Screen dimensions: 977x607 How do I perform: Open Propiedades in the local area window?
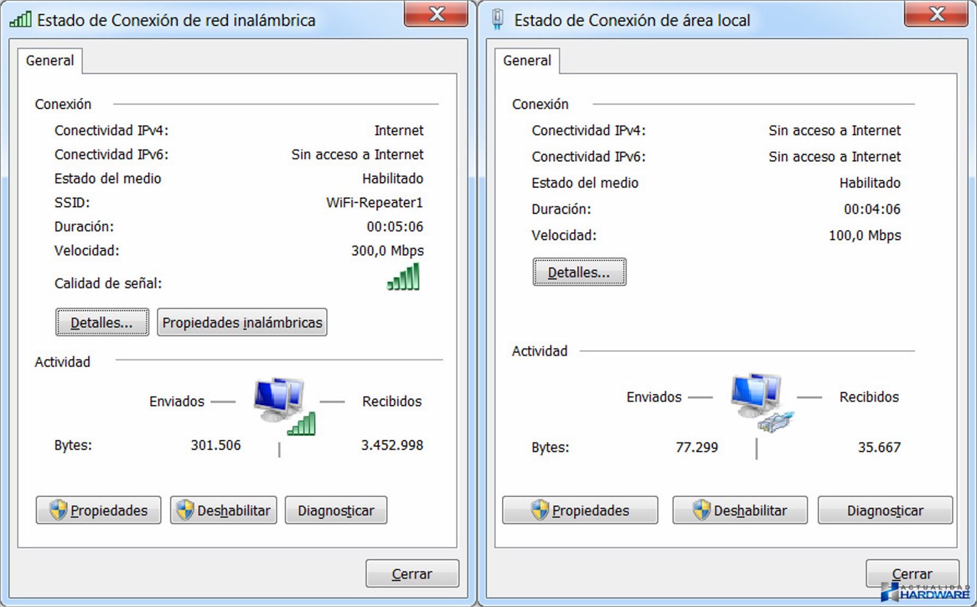tap(580, 511)
